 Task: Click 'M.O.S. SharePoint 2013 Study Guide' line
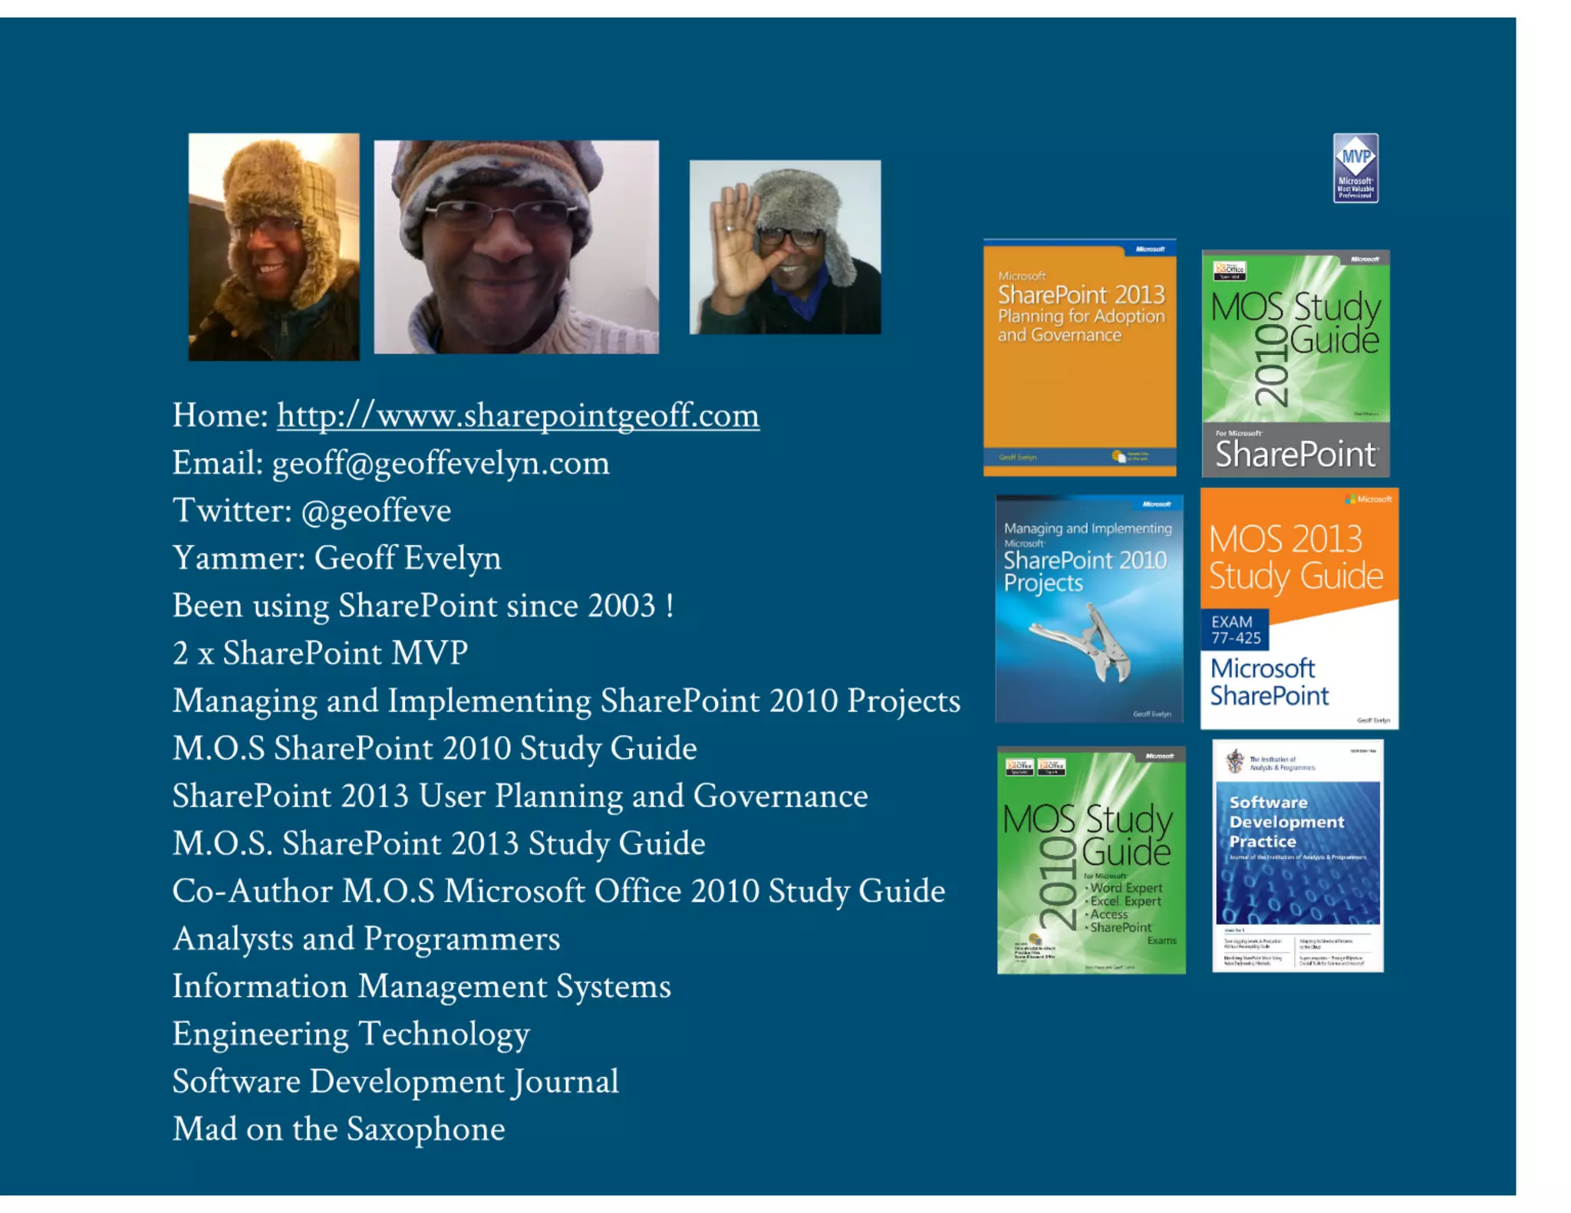pyautogui.click(x=439, y=843)
